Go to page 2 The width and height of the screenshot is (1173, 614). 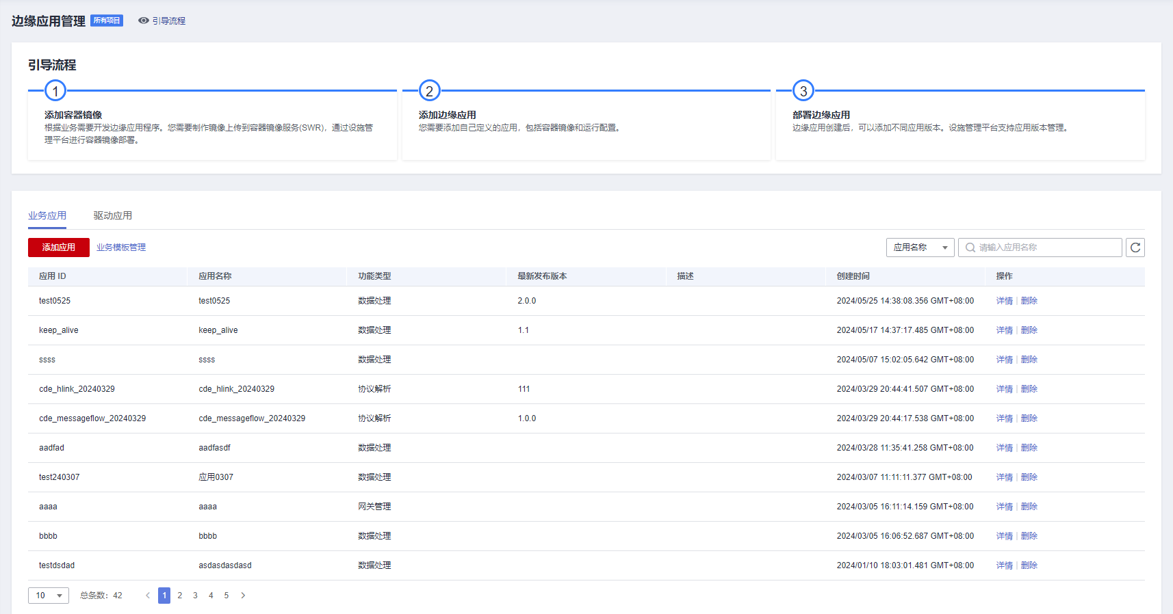(x=180, y=596)
